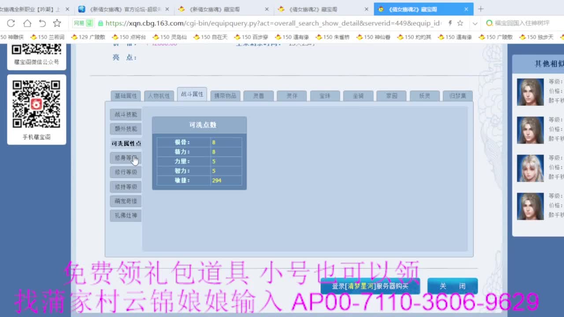Click the 网易 site certificate badge
The width and height of the screenshot is (564, 317).
(x=84, y=23)
